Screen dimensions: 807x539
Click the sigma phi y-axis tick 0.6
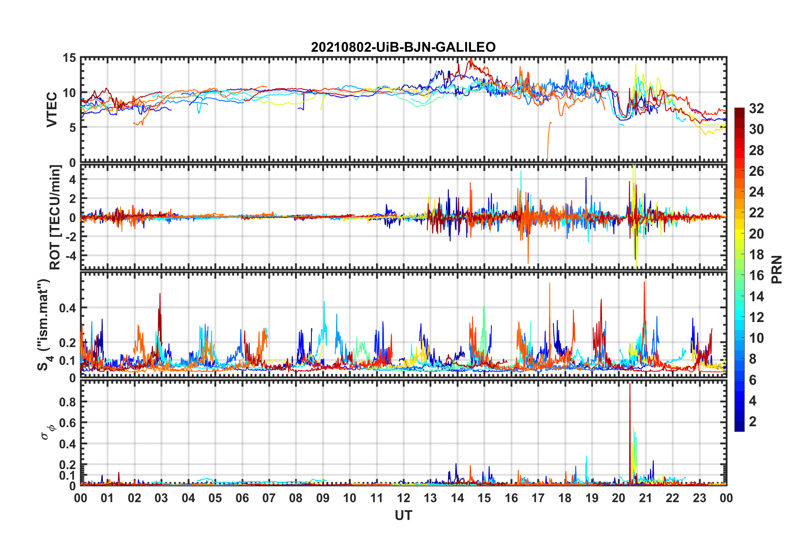pyautogui.click(x=67, y=423)
